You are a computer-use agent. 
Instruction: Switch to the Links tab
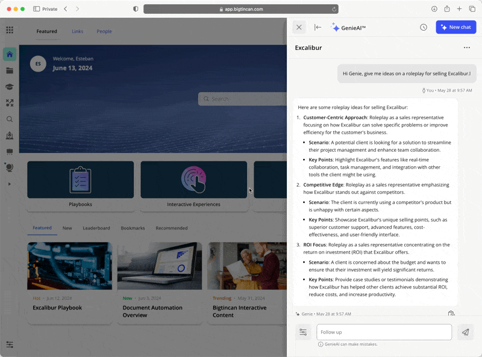pyautogui.click(x=78, y=31)
